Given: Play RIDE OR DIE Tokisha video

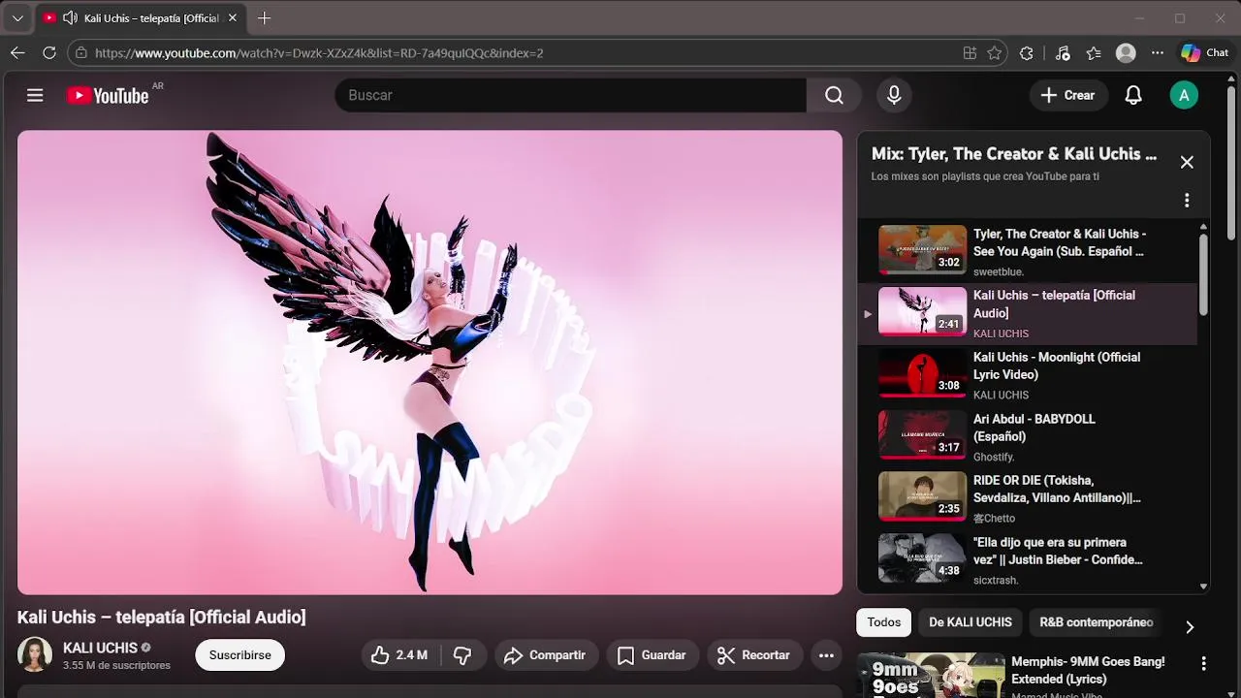Looking at the screenshot, I should (x=1028, y=498).
